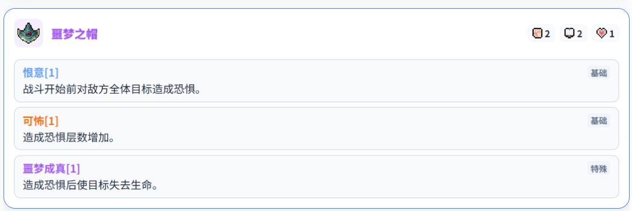Click description 战斗开始前对敌方全体目标造成恐惧

[x=112, y=89]
